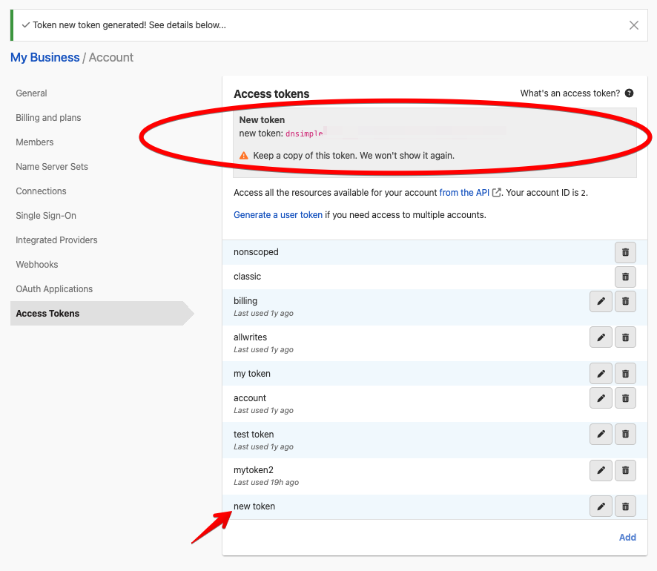This screenshot has height=571, width=657.
Task: Follow the 'Generate a user token' link
Action: (x=278, y=215)
